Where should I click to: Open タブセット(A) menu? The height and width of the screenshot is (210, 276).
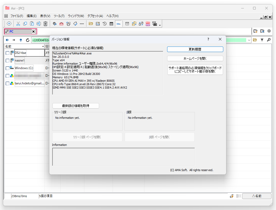(x=95, y=16)
